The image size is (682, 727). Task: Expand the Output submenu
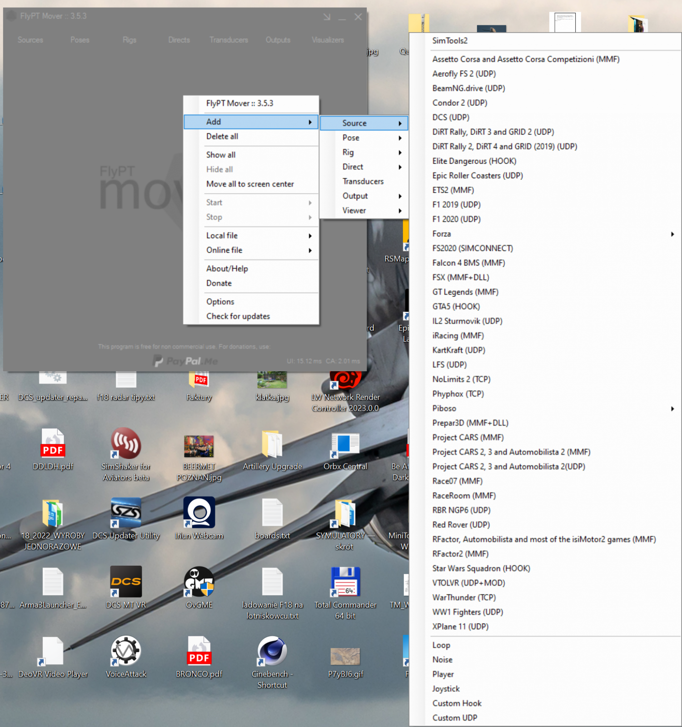[x=364, y=196]
